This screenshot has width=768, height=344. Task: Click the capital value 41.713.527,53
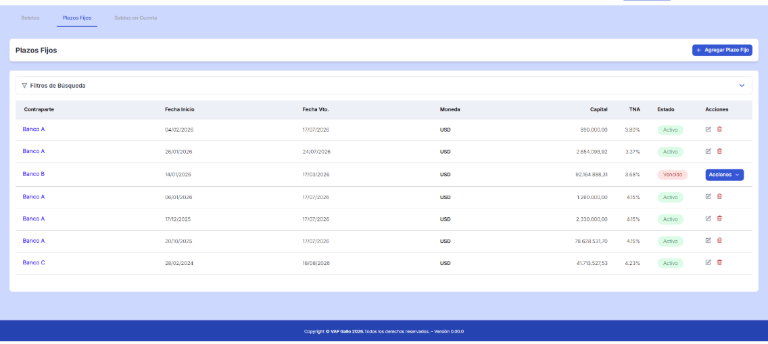(x=592, y=263)
